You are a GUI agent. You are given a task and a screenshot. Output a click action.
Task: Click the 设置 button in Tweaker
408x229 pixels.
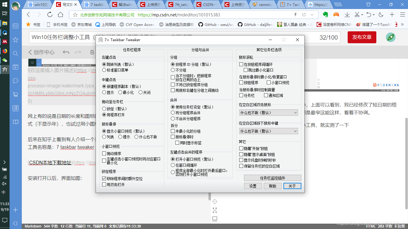253,186
